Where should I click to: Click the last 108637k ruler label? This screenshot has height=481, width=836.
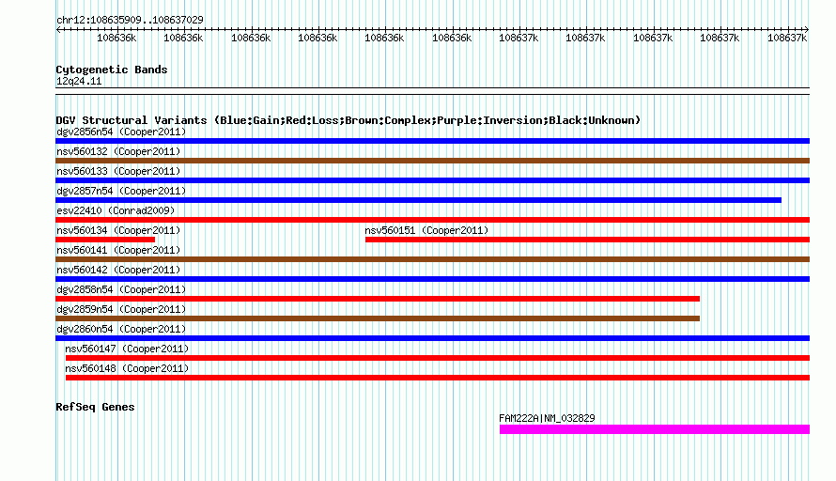point(787,38)
